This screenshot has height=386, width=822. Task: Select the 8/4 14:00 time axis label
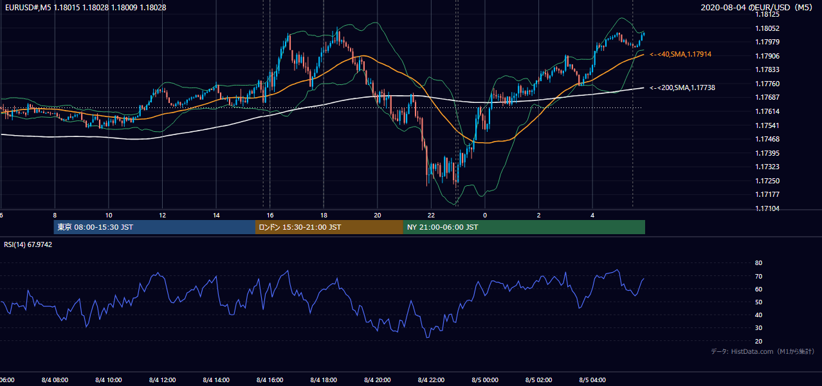(215, 380)
